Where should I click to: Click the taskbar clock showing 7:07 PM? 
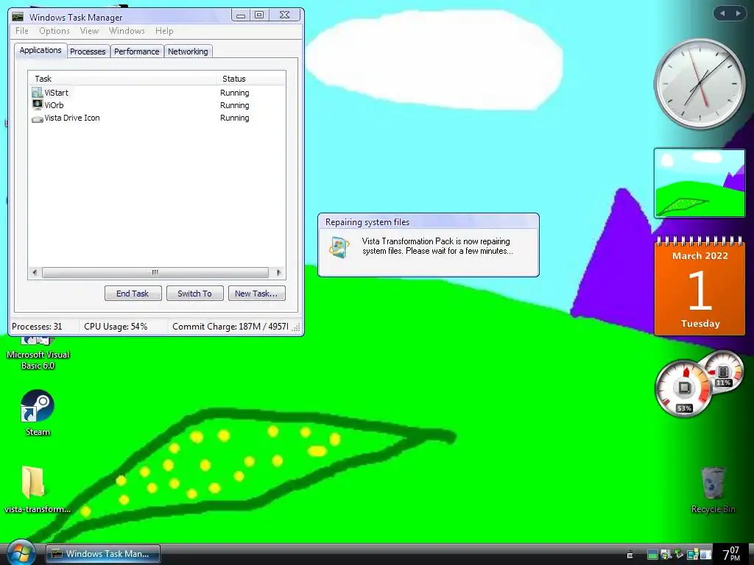731,554
